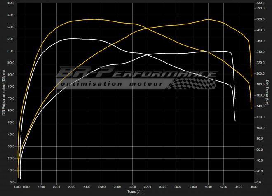Click the white torque curve peak near 2200 rpm
The image size is (272, 196).
[72, 38]
